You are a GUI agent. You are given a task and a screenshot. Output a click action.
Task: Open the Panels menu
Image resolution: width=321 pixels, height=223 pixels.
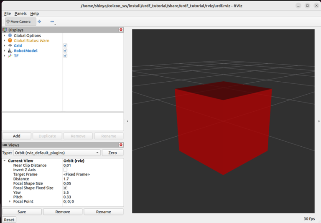pos(20,14)
